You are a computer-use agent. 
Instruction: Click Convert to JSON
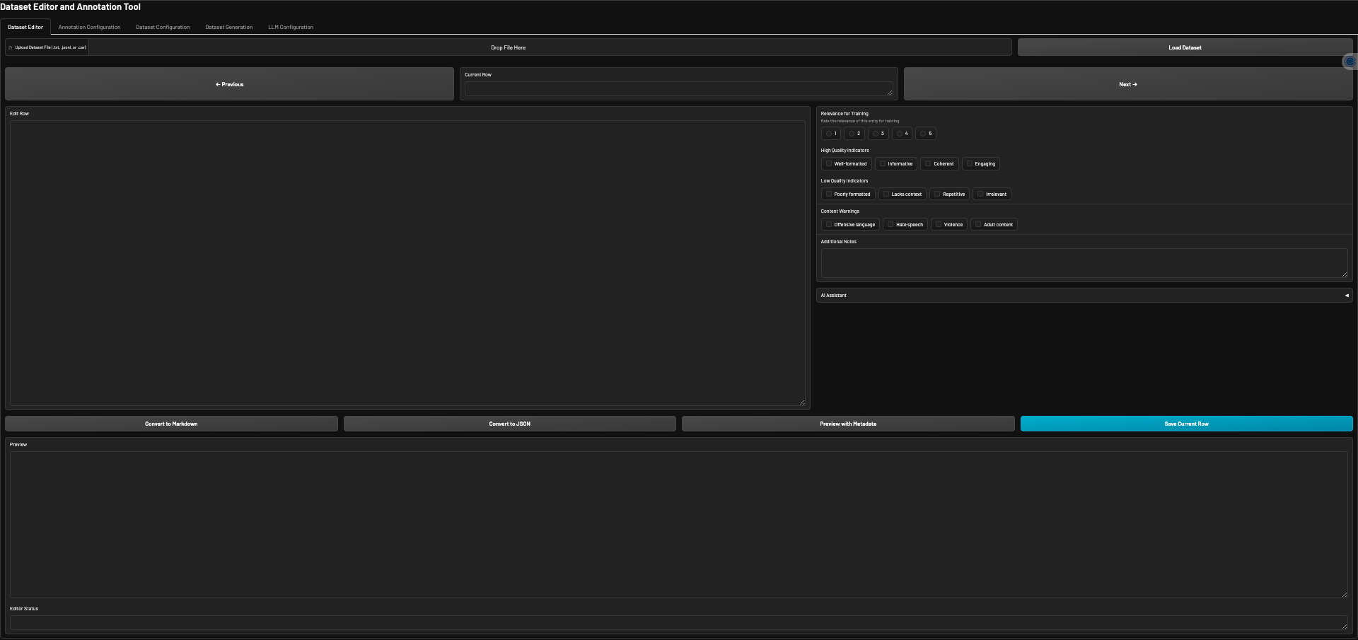tap(509, 424)
